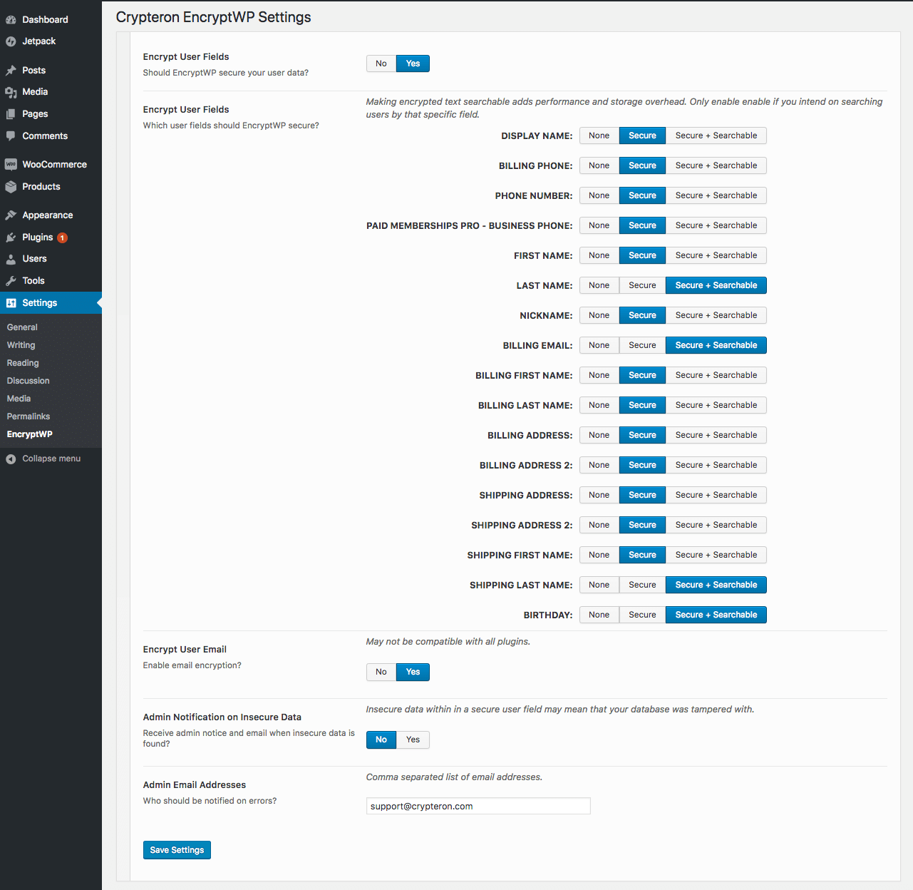Click the Media library icon
The image size is (913, 890).
tap(11, 92)
